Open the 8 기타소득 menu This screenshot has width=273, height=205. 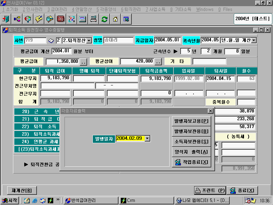tap(181, 10)
